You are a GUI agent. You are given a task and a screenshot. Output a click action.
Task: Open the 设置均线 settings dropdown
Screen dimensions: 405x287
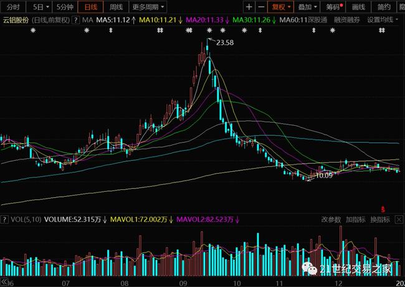383,20
